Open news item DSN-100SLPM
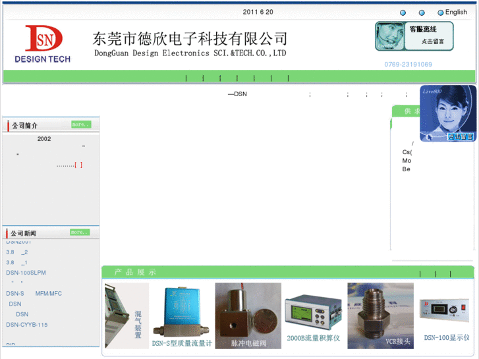This screenshot has width=479, height=359. tap(26, 273)
